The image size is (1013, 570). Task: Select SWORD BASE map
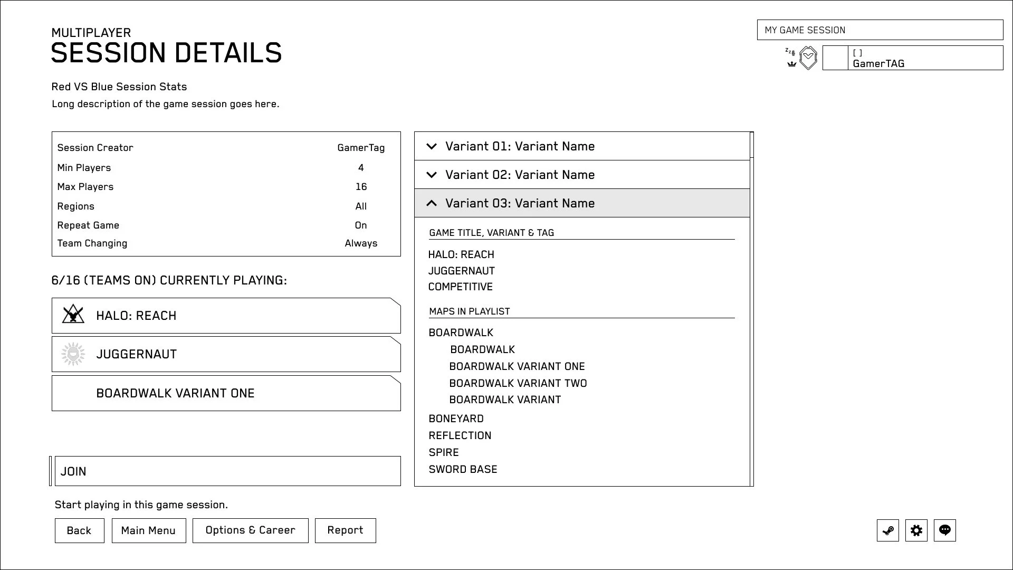[463, 469]
